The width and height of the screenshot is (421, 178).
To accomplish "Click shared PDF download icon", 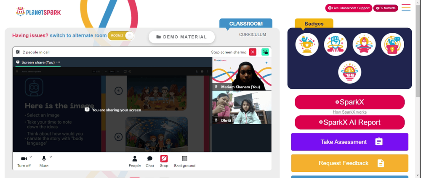I will (x=197, y=72).
